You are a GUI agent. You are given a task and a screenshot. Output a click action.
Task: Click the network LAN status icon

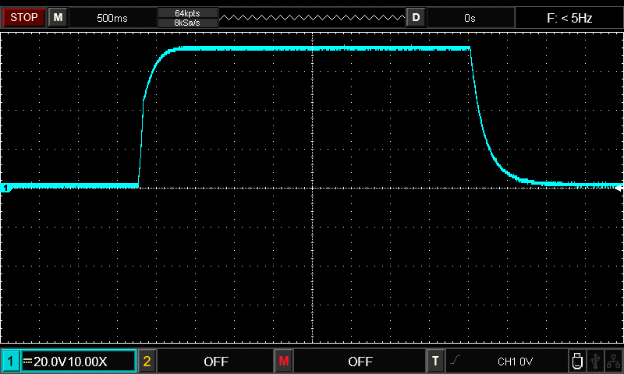click(x=614, y=362)
